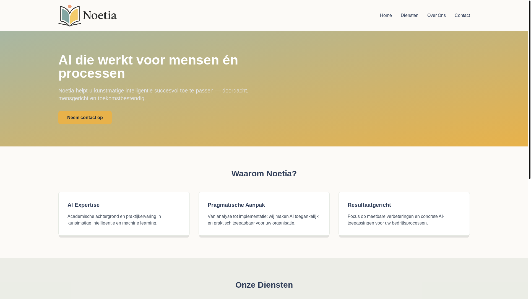Click the Noetia book logo
This screenshot has height=299, width=531.
tap(87, 16)
